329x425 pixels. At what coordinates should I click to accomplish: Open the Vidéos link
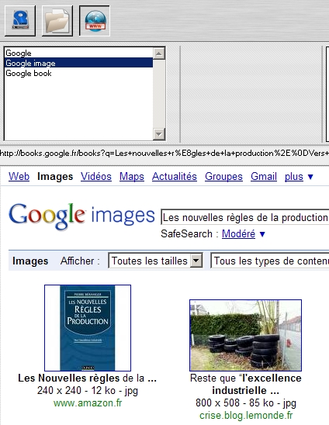click(x=96, y=177)
